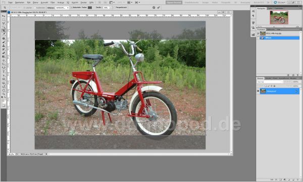Screen dimensions: 303x182
Task: Toggle the Perspektive checkbox in options bar
Action: (115, 8)
